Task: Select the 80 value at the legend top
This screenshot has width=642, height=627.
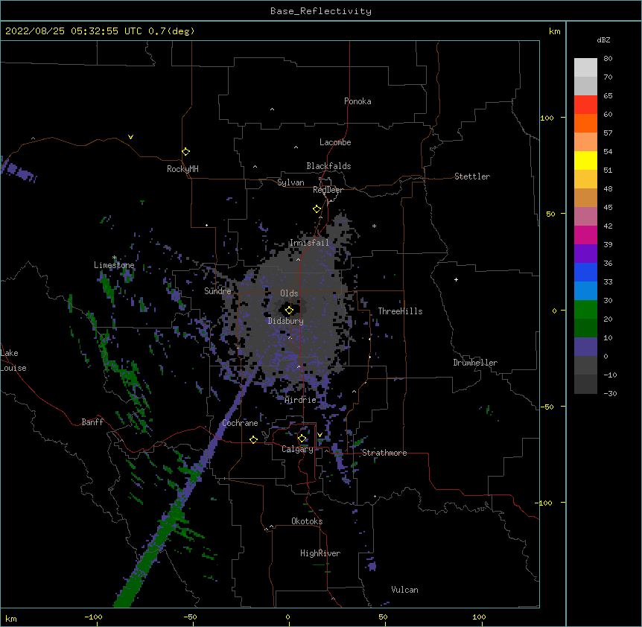Action: (608, 59)
